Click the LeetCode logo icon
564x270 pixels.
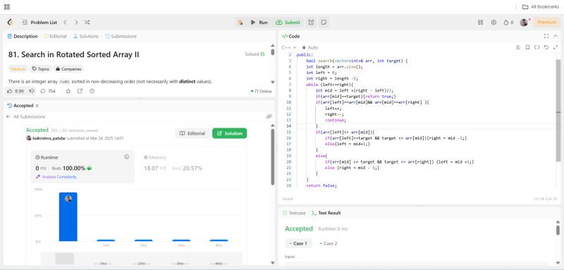click(11, 23)
